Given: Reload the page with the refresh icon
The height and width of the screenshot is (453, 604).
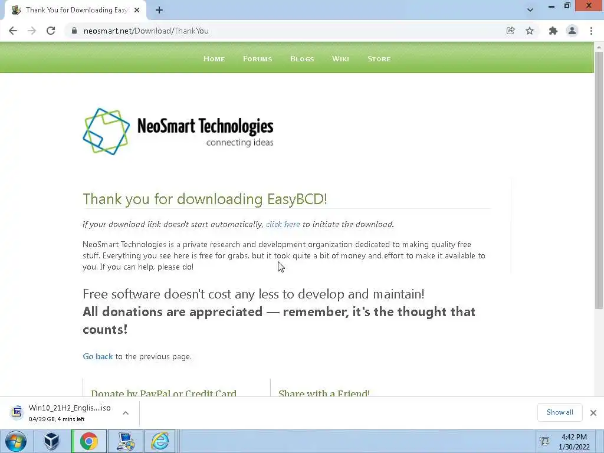Looking at the screenshot, I should [x=51, y=31].
